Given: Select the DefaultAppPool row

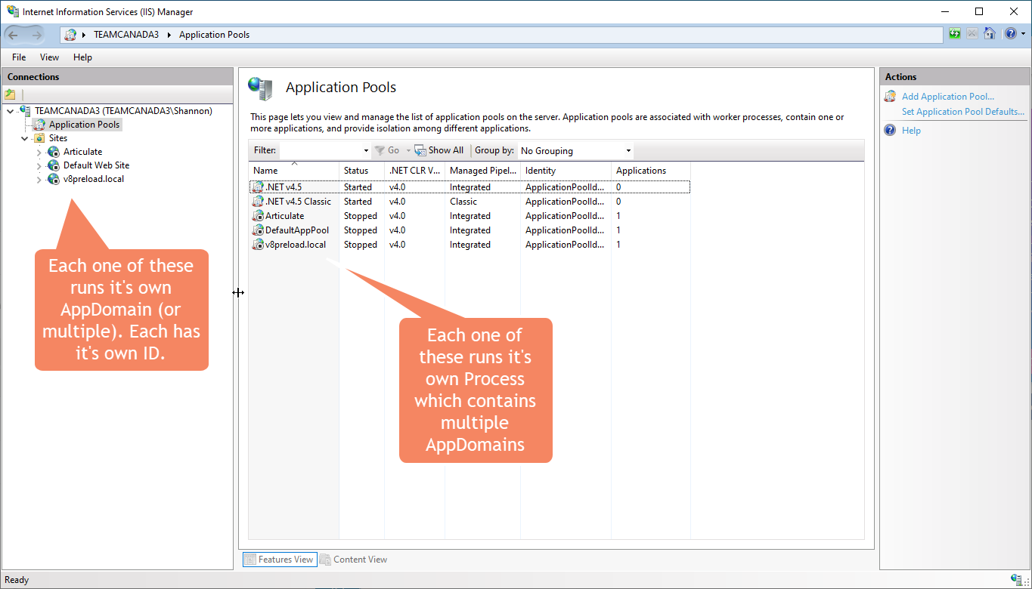Looking at the screenshot, I should coord(470,230).
